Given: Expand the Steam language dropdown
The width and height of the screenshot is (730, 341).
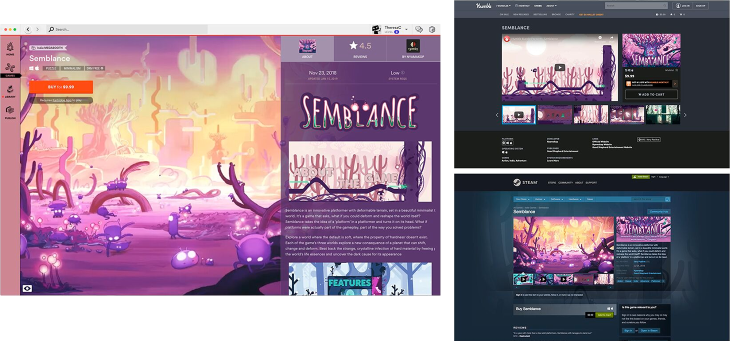Looking at the screenshot, I should [x=664, y=177].
